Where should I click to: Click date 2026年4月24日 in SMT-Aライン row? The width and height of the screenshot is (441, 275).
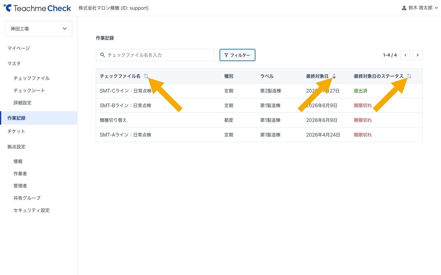pyautogui.click(x=323, y=135)
